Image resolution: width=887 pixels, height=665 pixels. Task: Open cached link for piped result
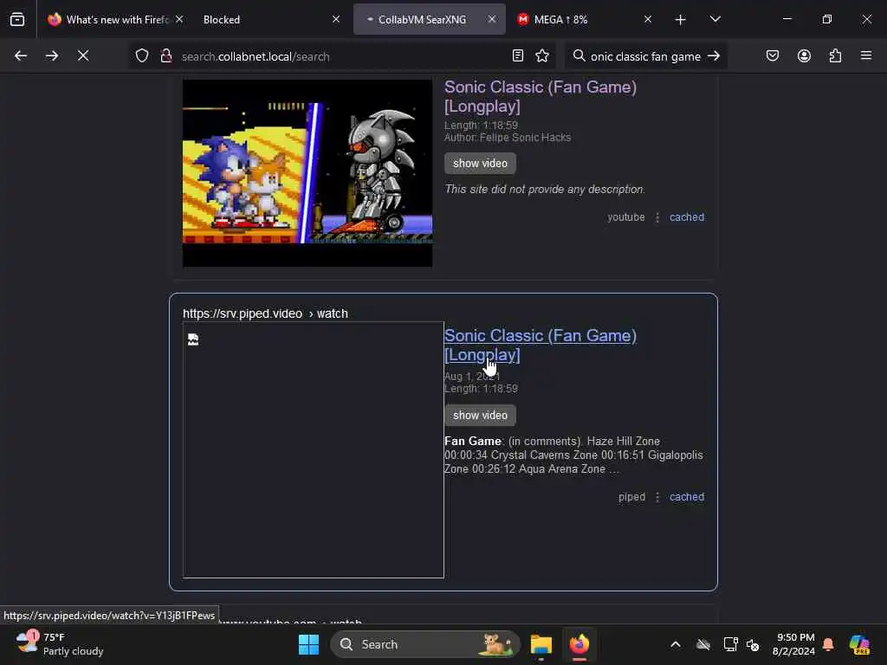click(687, 497)
